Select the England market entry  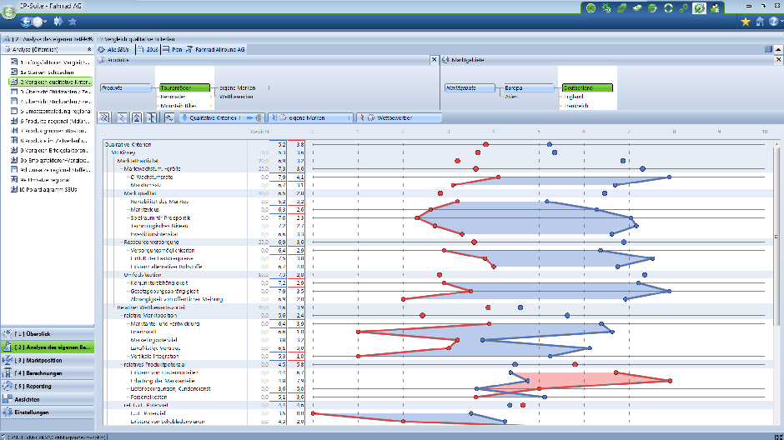click(x=574, y=97)
